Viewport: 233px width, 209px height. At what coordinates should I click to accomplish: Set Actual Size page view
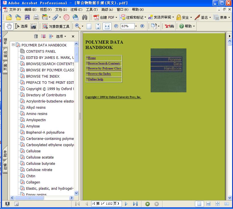pos(89,26)
